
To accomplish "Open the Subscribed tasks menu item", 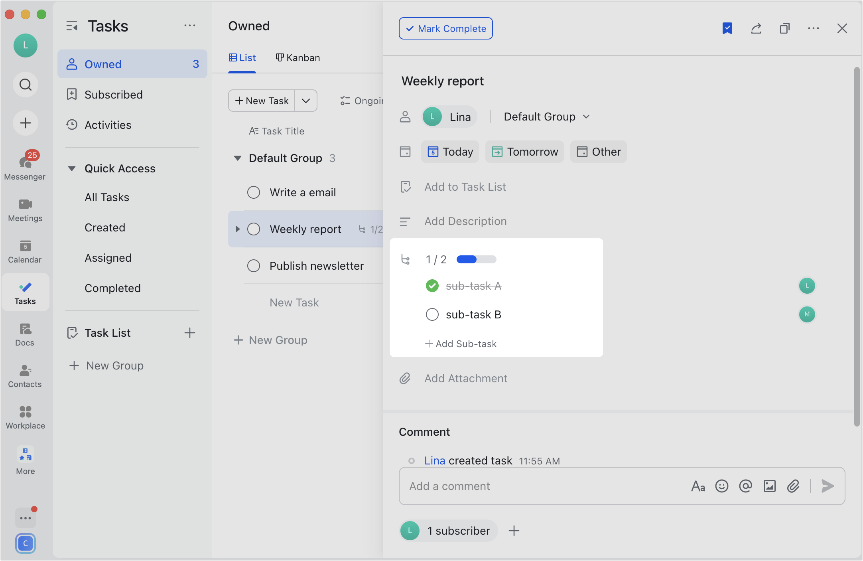I will 113,95.
